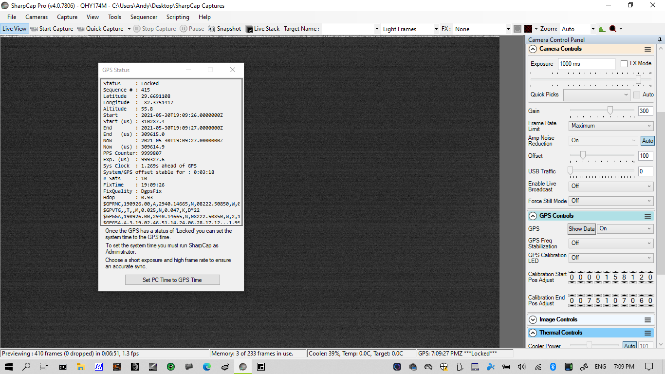Click the Exposure 1000 ms input field
The width and height of the screenshot is (665, 374).
(587, 64)
